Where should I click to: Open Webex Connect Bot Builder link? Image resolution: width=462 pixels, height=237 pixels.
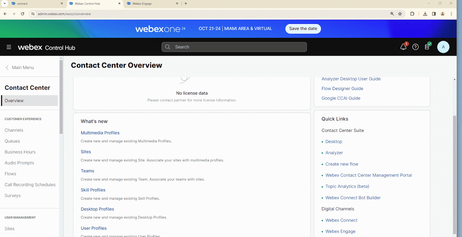353,198
